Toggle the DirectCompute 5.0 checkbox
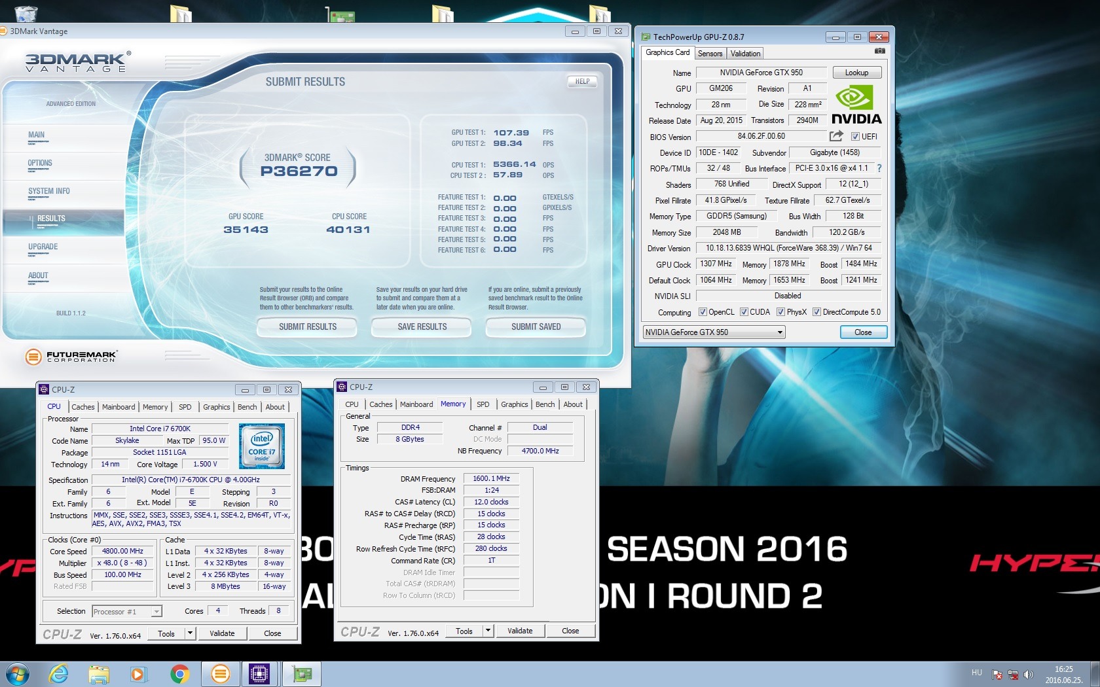The image size is (1100, 687). pos(816,312)
